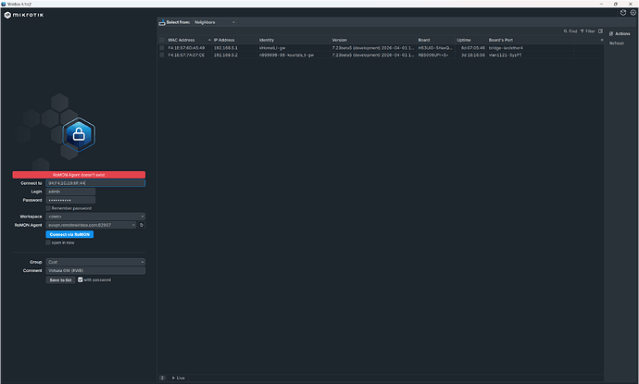Click the Live play icon in status bar
The width and height of the screenshot is (639, 384).
click(173, 378)
